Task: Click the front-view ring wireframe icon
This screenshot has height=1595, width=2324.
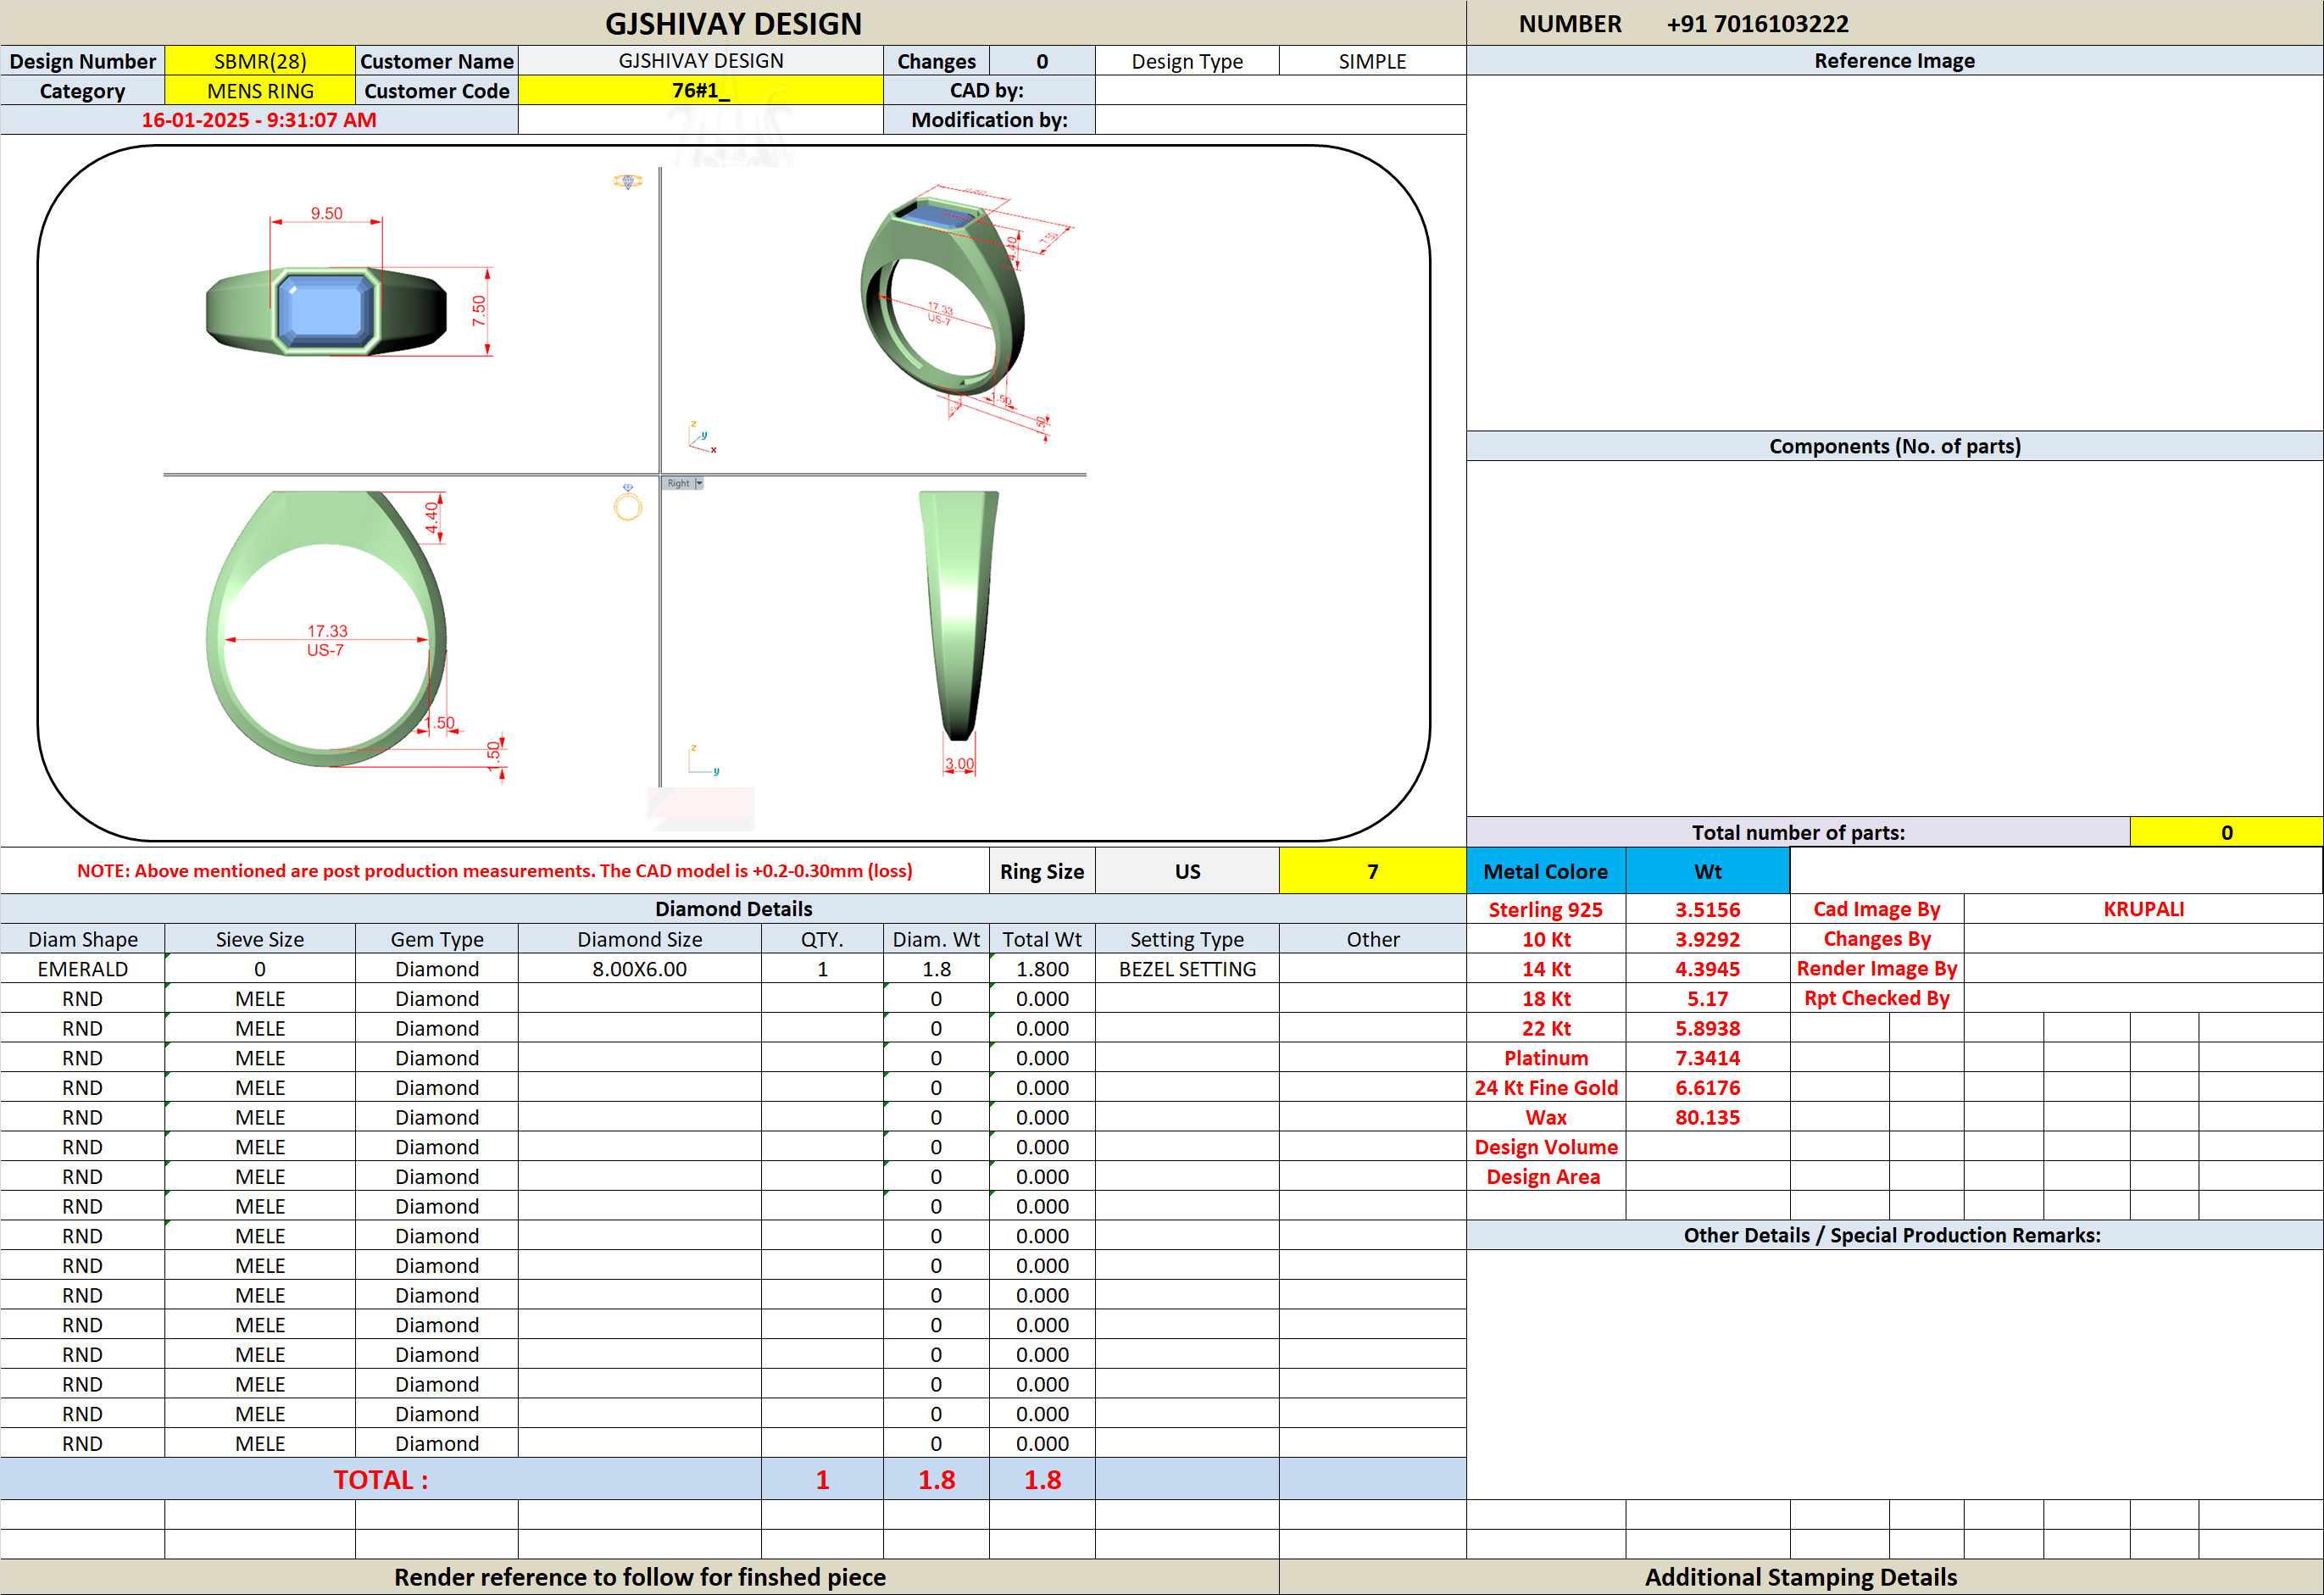Action: pyautogui.click(x=627, y=503)
